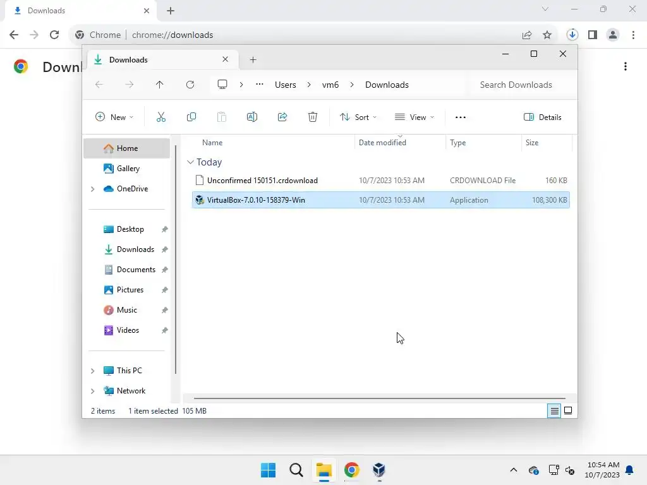
Task: Open Chrome's side panel icon
Action: coord(593,35)
